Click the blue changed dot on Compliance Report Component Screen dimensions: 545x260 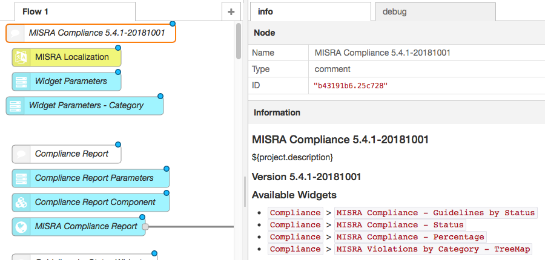[x=166, y=193]
